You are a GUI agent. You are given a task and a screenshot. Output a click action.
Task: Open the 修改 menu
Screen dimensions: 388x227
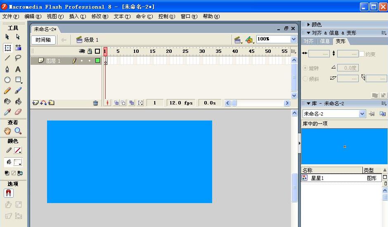click(x=99, y=17)
